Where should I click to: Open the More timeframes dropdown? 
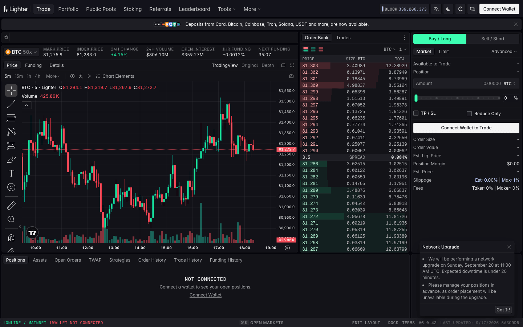click(x=53, y=76)
